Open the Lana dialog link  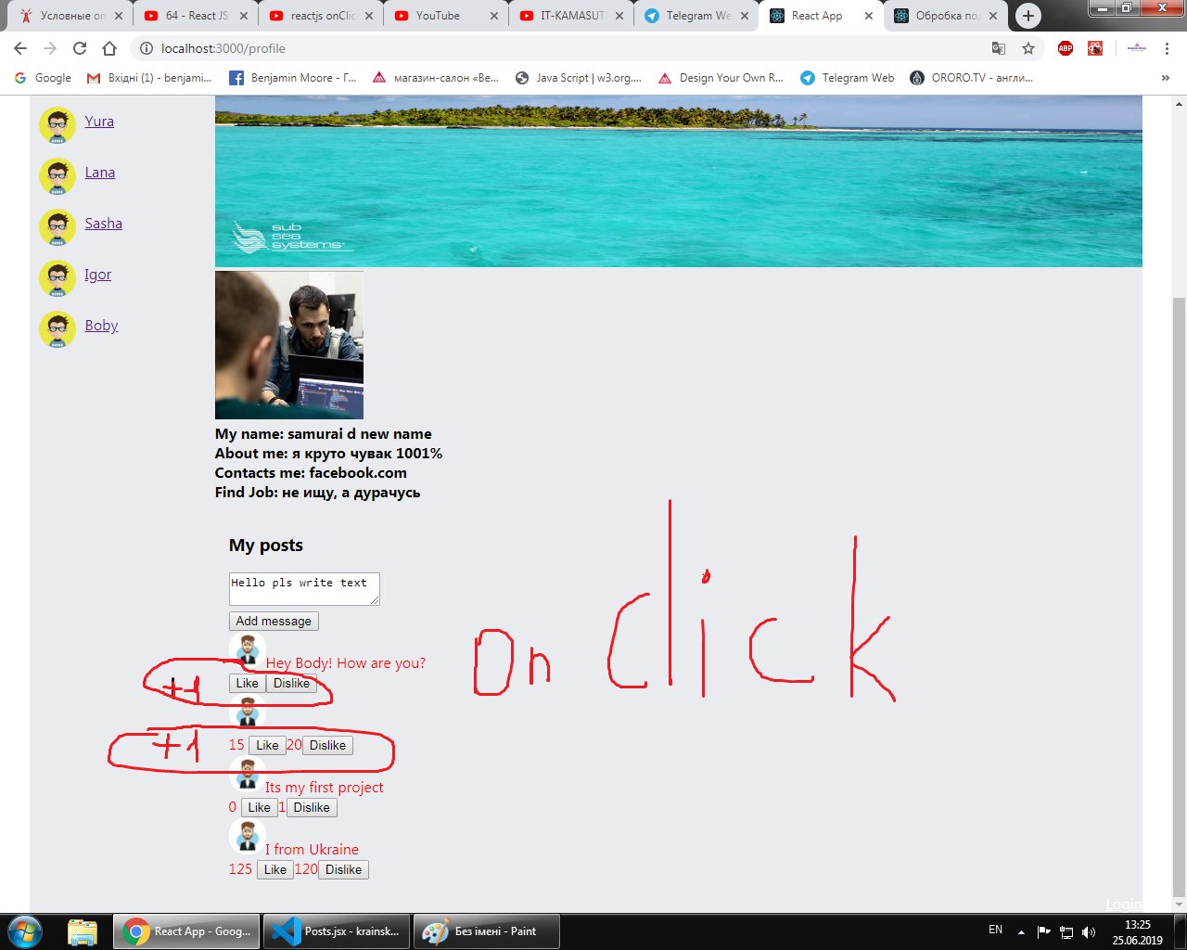click(100, 173)
